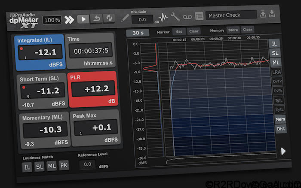Click the waveform analysis icon
The image size is (301, 188).
click(x=163, y=17)
